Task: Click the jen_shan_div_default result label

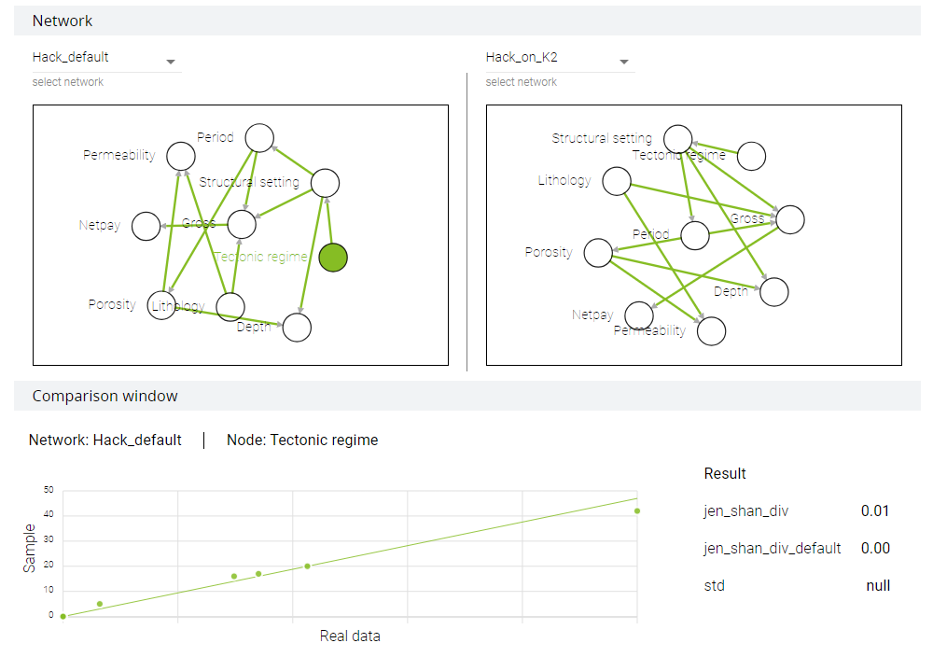Action: tap(773, 548)
